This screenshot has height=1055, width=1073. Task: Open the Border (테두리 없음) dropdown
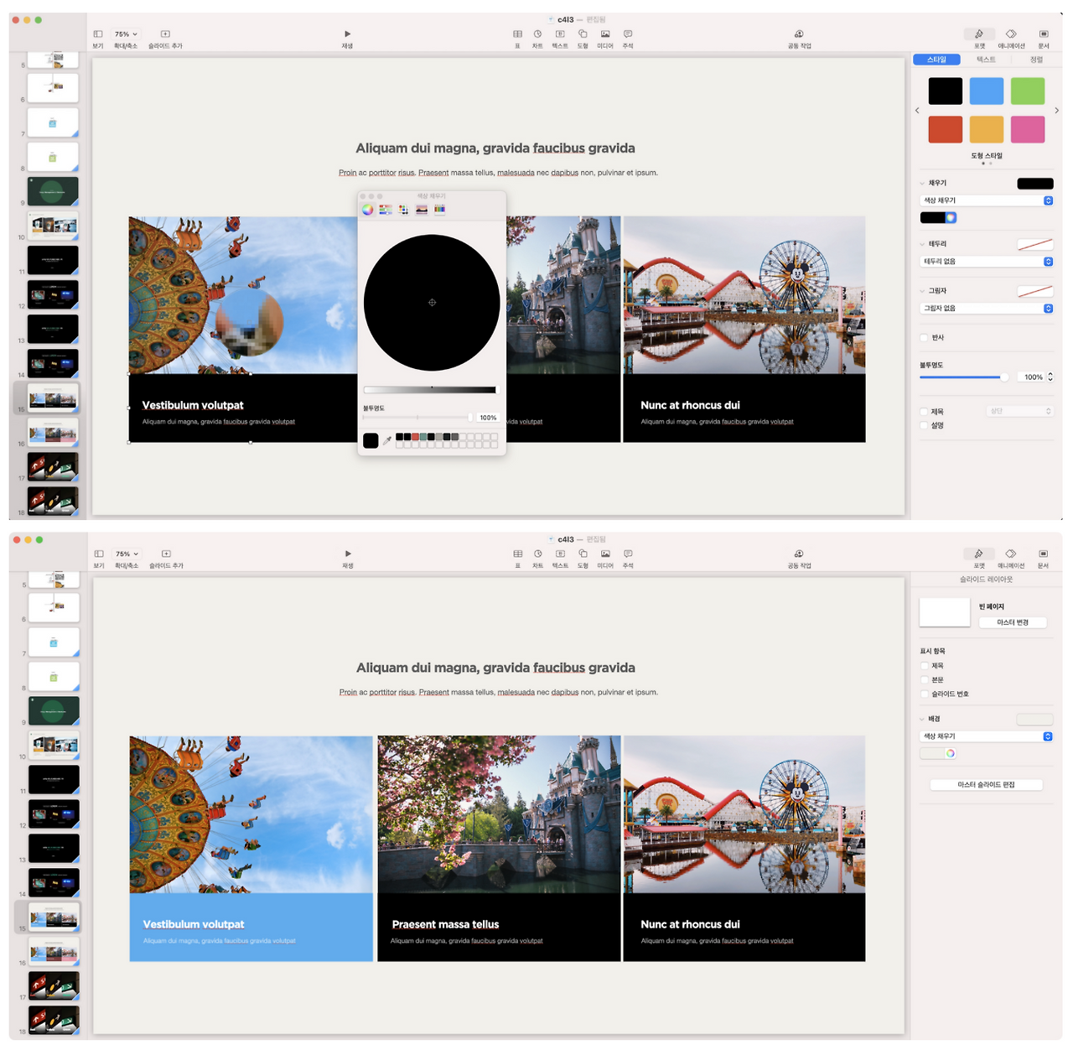click(x=987, y=262)
